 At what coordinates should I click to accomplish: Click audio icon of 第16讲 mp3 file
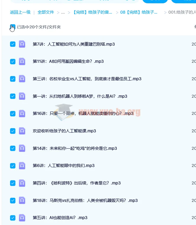pyautogui.click(x=22, y=113)
